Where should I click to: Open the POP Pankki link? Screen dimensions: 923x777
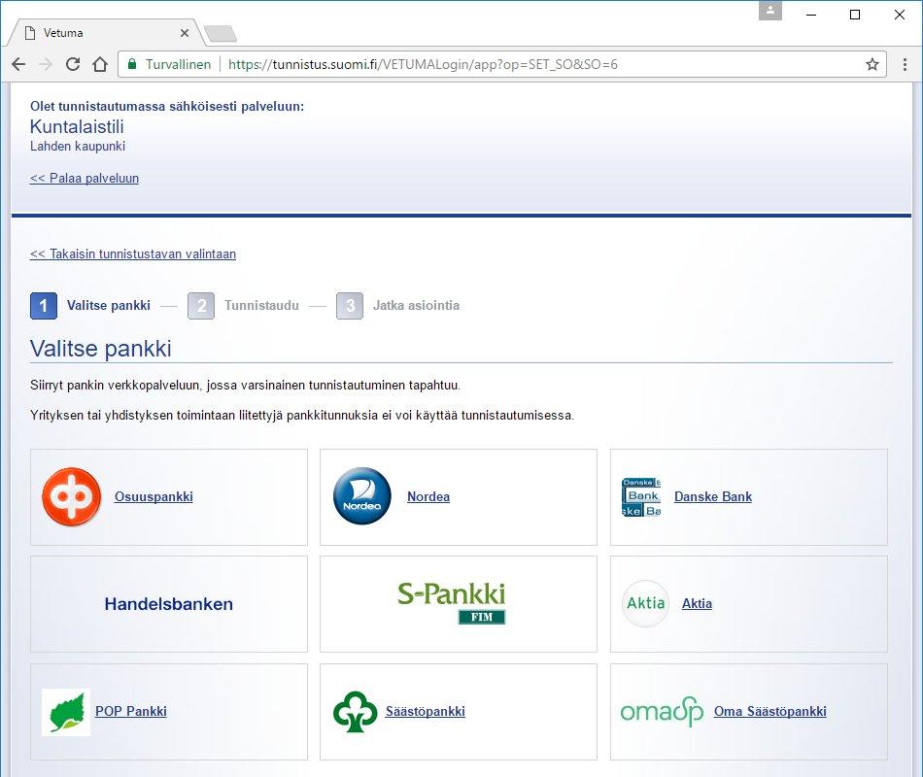(131, 711)
